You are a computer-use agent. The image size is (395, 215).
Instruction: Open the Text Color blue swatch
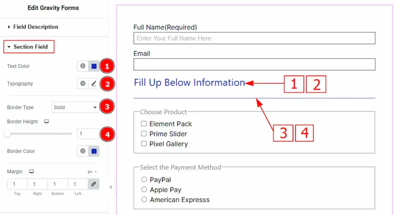(x=94, y=66)
